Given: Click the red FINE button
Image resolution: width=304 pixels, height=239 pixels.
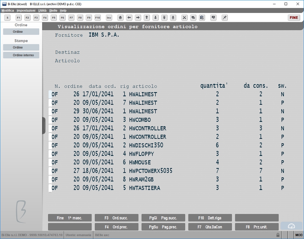Looking at the screenshot, I should tap(294, 18).
